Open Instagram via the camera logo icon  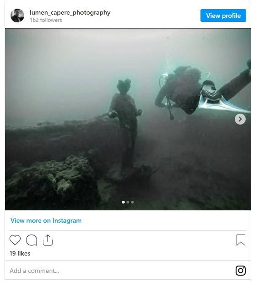[x=241, y=271]
